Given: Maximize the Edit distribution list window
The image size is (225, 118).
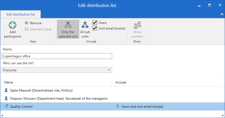Looking at the screenshot, I should 209,5.
